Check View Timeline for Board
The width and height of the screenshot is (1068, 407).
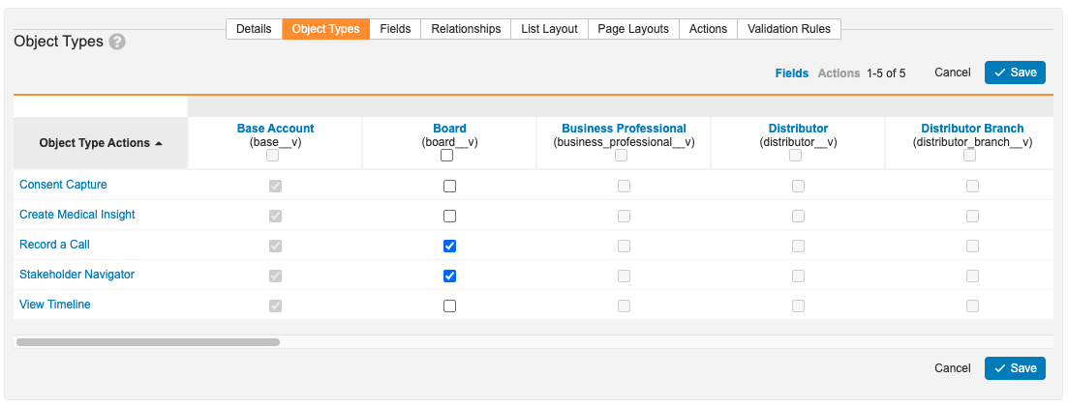point(449,305)
